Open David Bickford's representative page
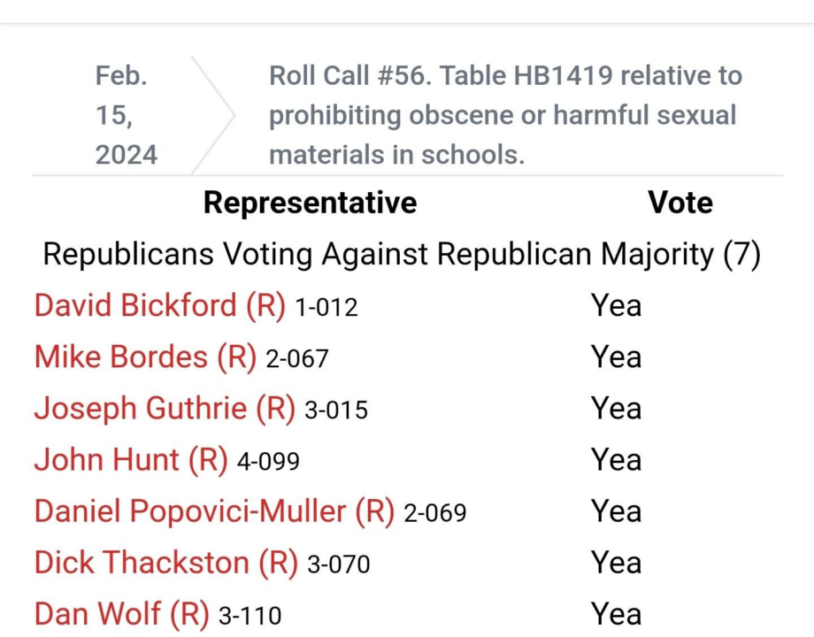 [160, 306]
